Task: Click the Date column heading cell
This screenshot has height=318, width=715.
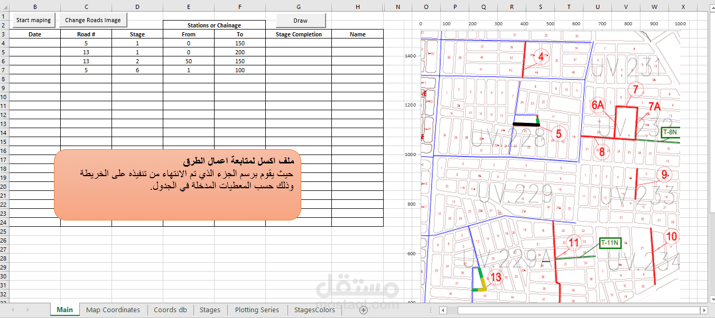Action: (35, 34)
